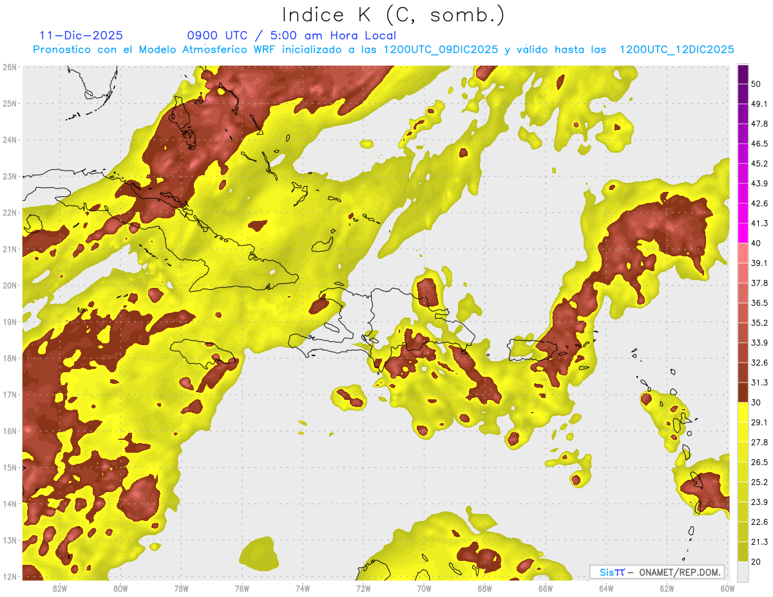Click the "24N" latitude label
Screen dimensions: 773x597
click(x=9, y=140)
